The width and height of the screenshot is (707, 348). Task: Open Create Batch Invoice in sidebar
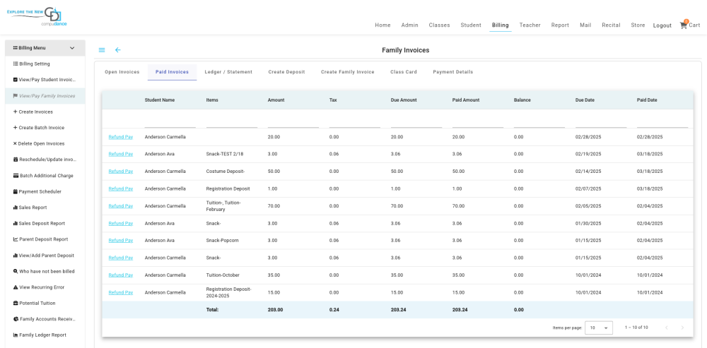pyautogui.click(x=45, y=128)
